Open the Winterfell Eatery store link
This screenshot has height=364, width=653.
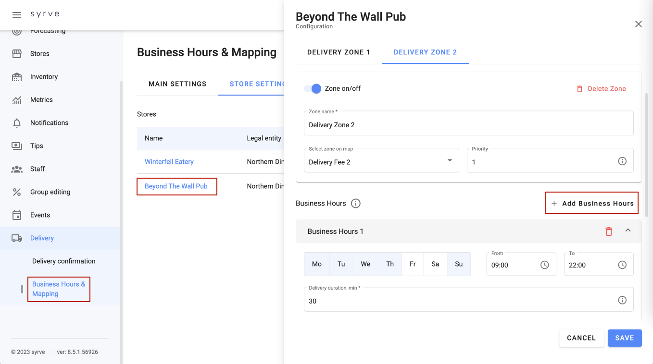coord(169,162)
